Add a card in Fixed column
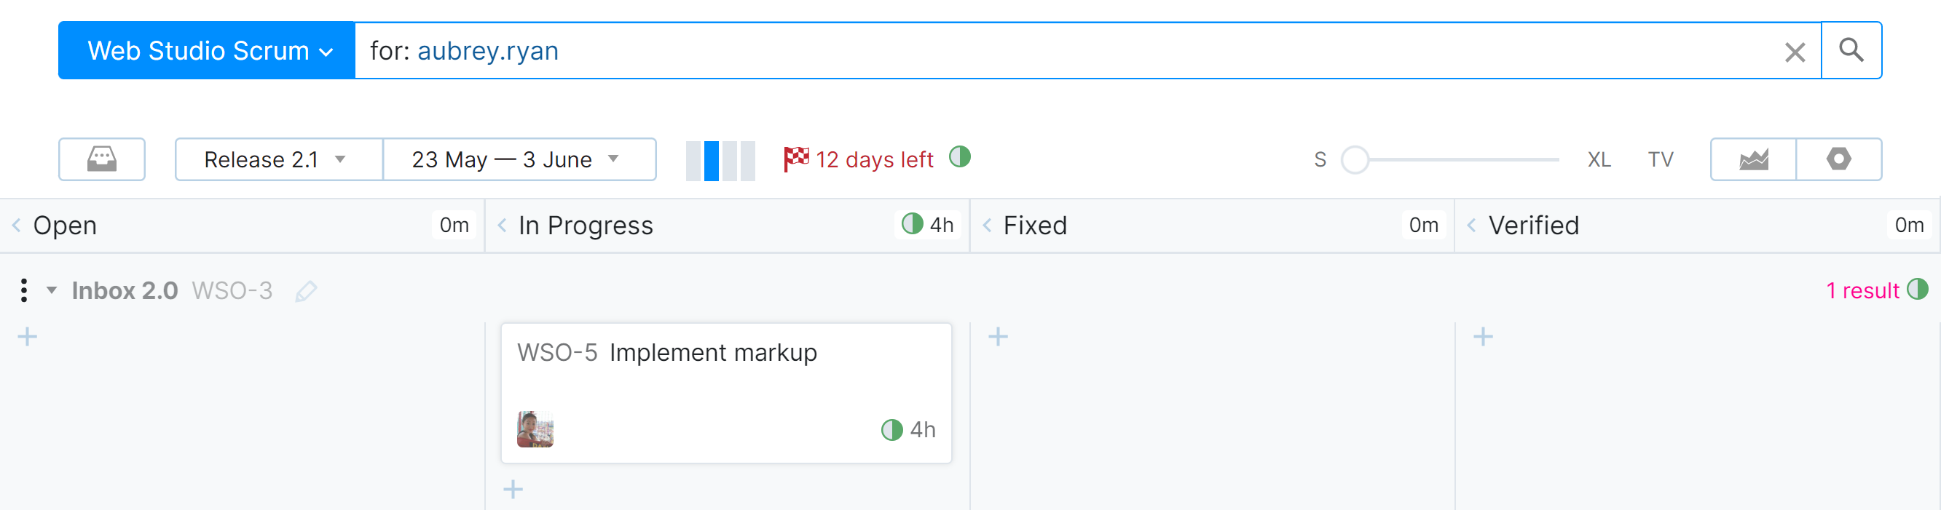1941x510 pixels. (x=998, y=336)
